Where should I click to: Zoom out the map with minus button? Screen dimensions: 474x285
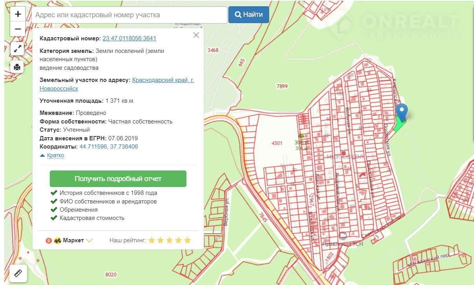[x=18, y=29]
